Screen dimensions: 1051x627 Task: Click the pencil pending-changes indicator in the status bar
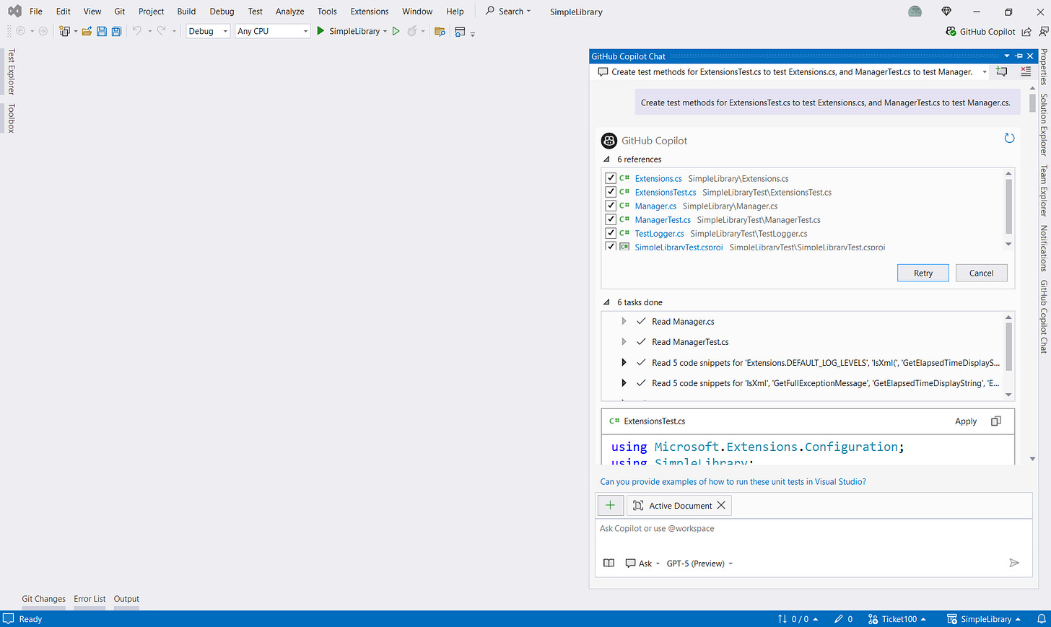click(x=843, y=619)
